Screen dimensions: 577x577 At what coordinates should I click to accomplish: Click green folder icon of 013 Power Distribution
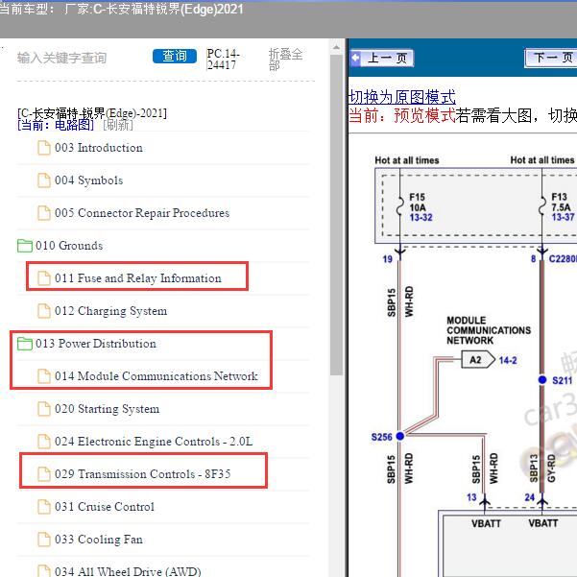tap(25, 344)
